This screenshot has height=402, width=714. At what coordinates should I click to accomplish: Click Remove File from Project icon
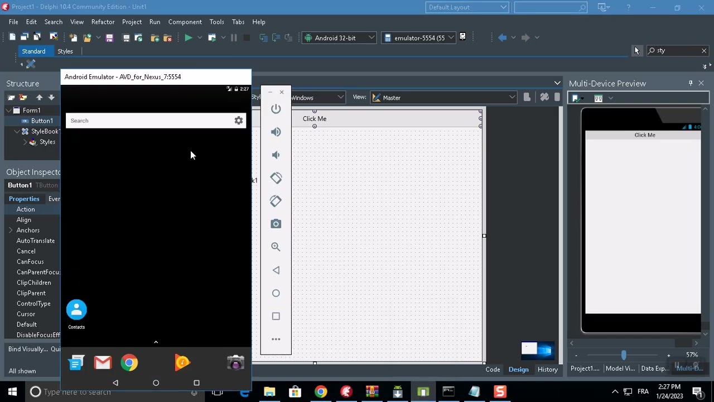[x=167, y=38]
